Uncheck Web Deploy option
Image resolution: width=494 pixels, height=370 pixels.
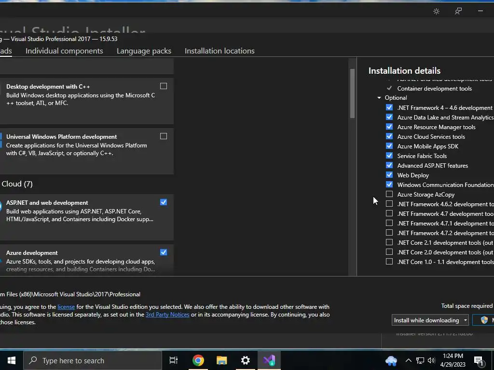pyautogui.click(x=389, y=175)
